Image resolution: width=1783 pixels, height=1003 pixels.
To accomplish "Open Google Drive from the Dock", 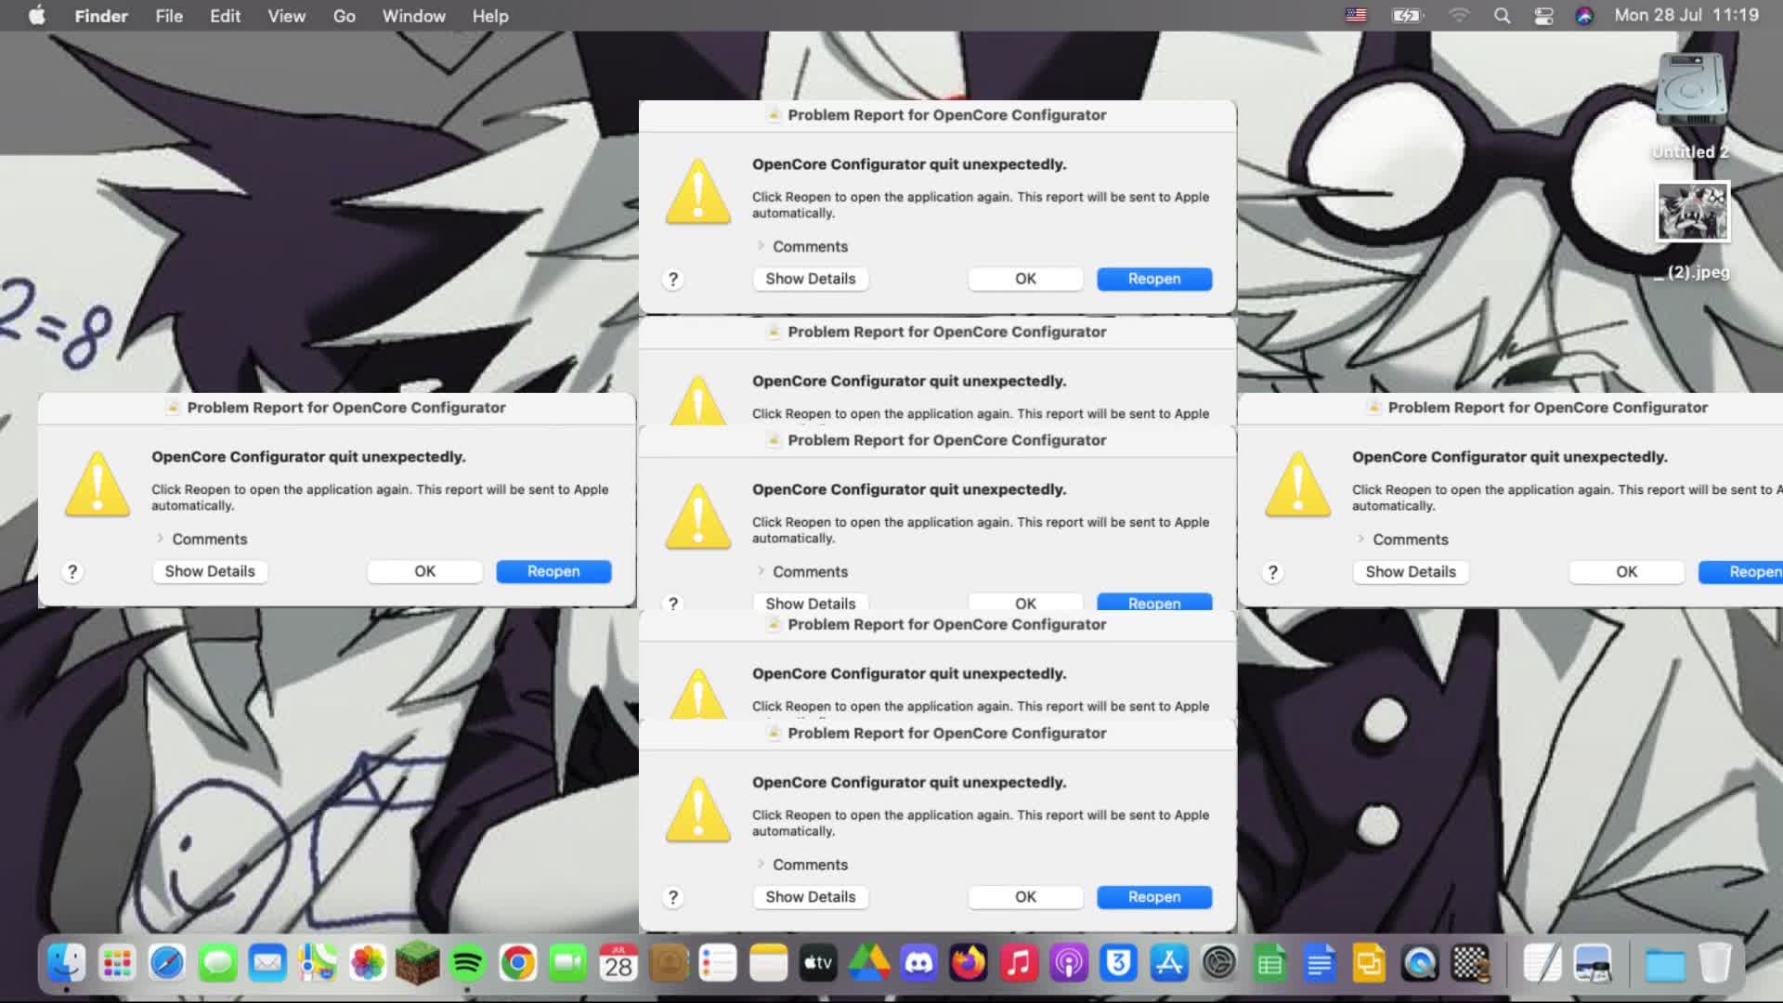I will click(869, 963).
